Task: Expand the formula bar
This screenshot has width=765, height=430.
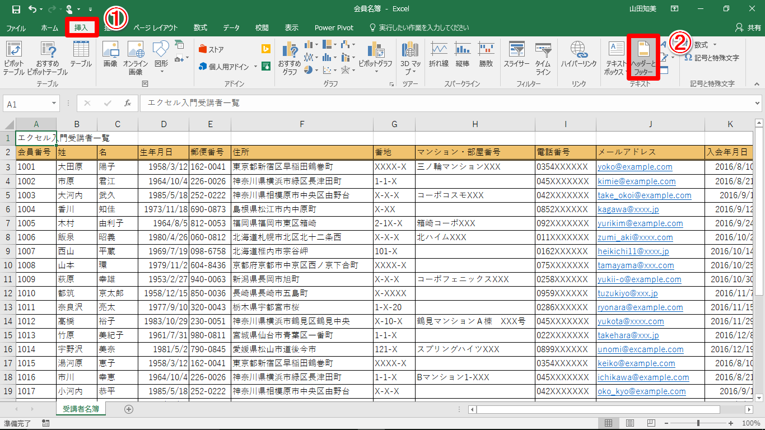Action: pos(758,104)
